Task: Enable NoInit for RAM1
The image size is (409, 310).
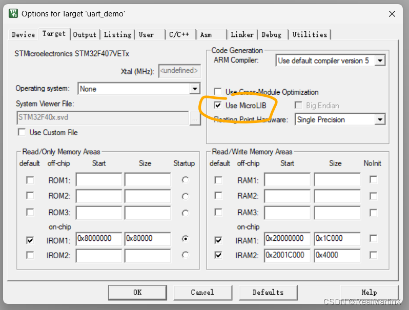Action: tap(373, 180)
